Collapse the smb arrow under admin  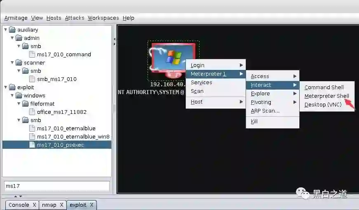(19, 46)
